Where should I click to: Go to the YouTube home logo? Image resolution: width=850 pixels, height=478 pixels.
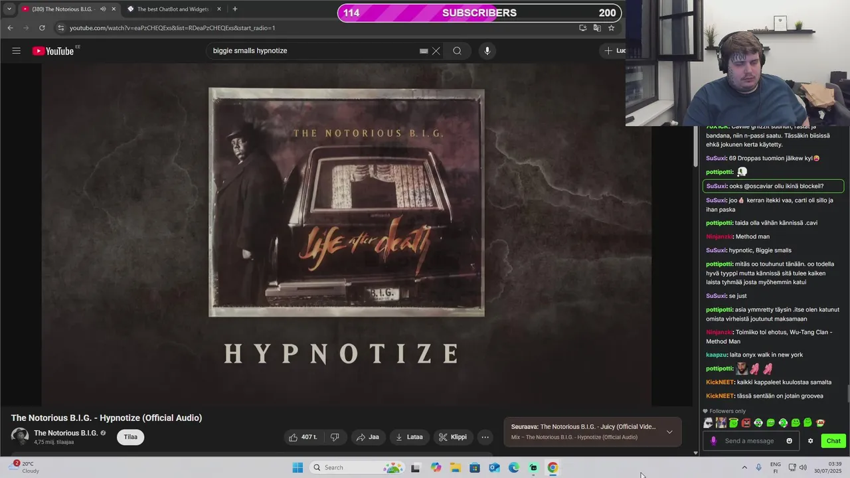click(53, 51)
